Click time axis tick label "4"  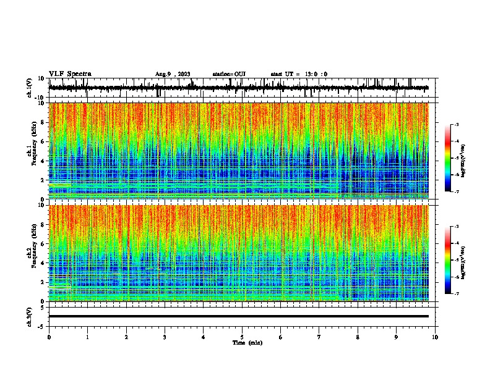pos(204,337)
